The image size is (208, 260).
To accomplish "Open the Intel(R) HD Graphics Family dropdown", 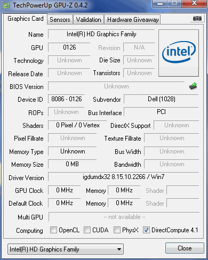I will [x=66, y=249].
